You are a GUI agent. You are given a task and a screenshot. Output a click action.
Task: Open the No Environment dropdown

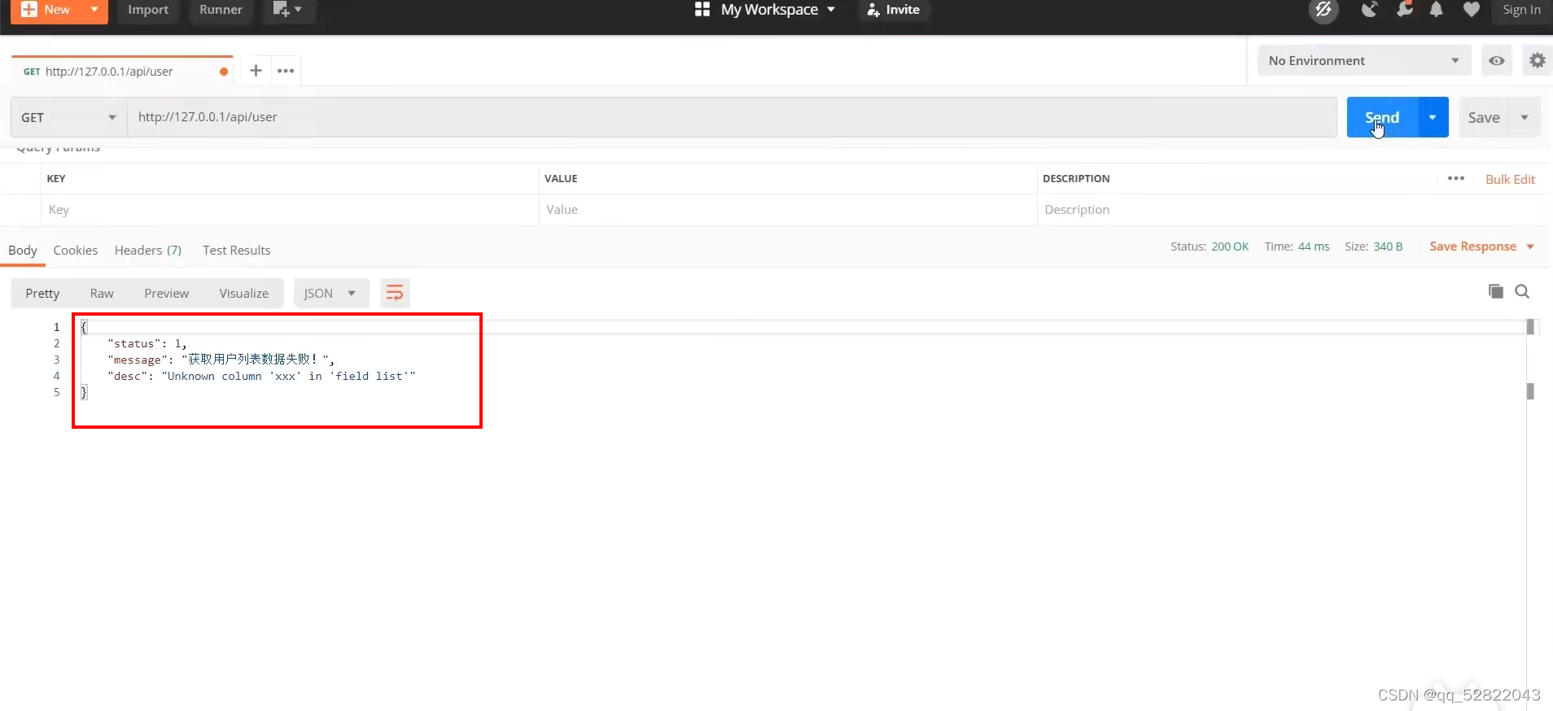tap(1364, 61)
